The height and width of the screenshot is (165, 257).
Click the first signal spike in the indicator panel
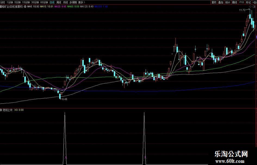click(x=65, y=138)
